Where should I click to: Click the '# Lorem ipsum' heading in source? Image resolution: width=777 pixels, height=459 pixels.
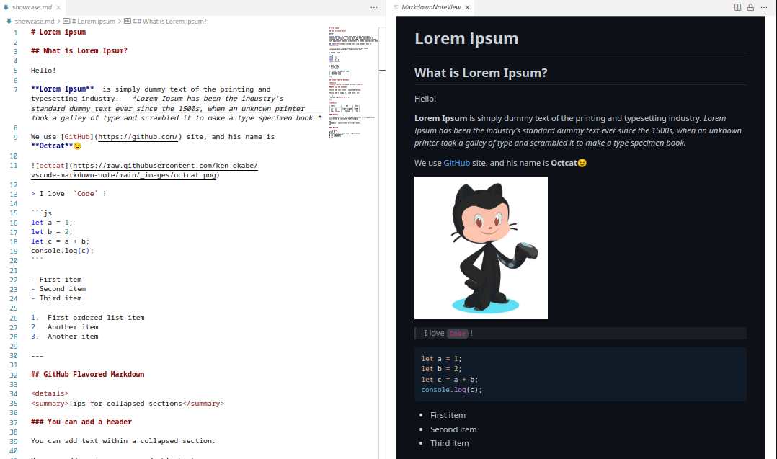click(x=58, y=32)
